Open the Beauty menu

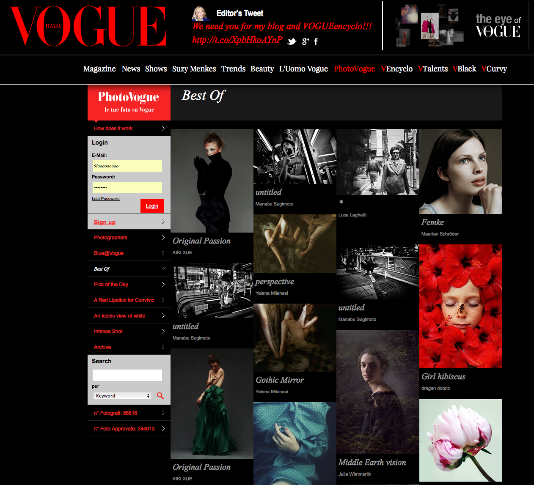(x=262, y=69)
